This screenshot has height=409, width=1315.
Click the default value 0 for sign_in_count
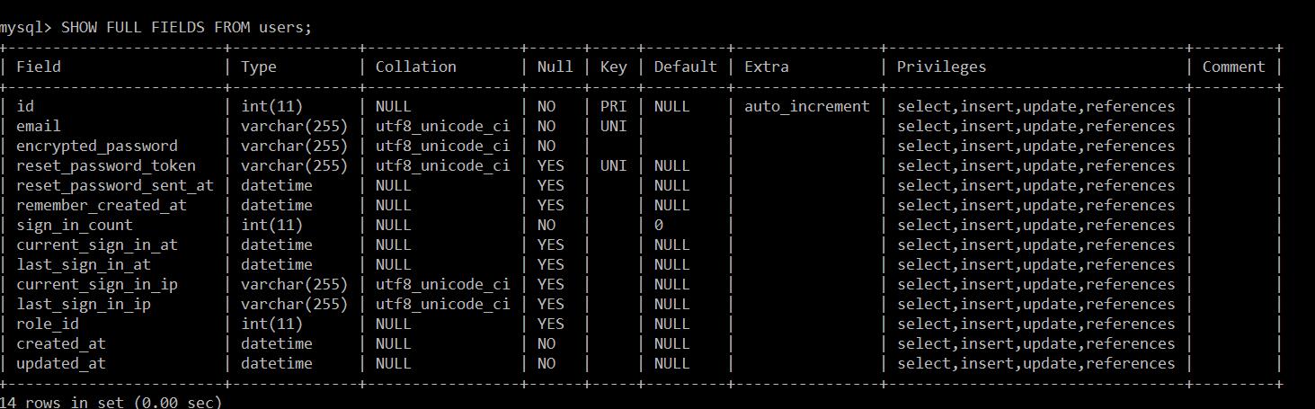point(659,225)
